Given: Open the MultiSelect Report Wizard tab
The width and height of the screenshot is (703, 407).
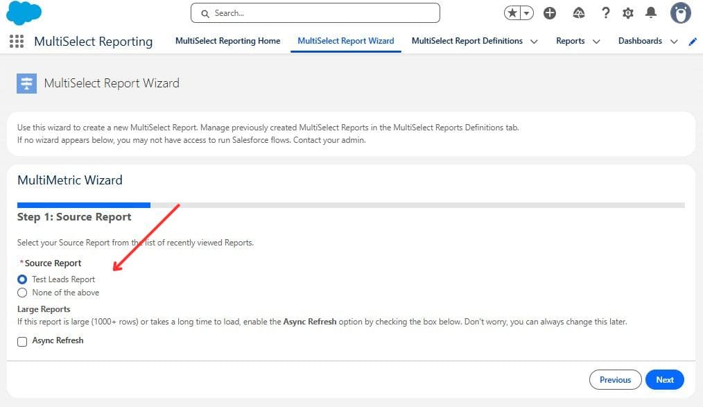Looking at the screenshot, I should (x=345, y=41).
